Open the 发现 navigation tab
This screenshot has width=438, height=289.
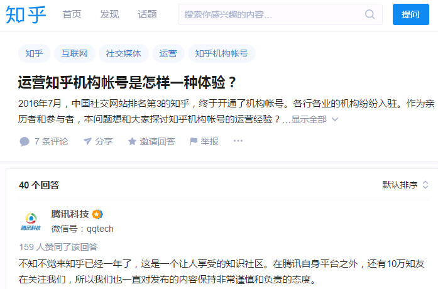tap(109, 14)
